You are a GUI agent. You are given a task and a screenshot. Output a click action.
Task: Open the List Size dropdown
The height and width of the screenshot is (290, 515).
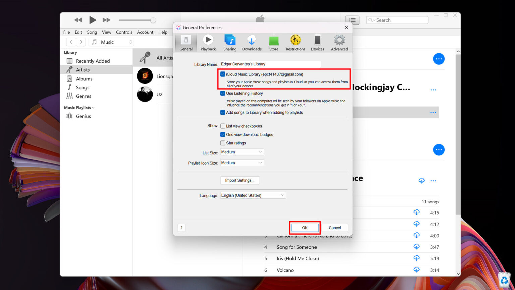click(241, 152)
